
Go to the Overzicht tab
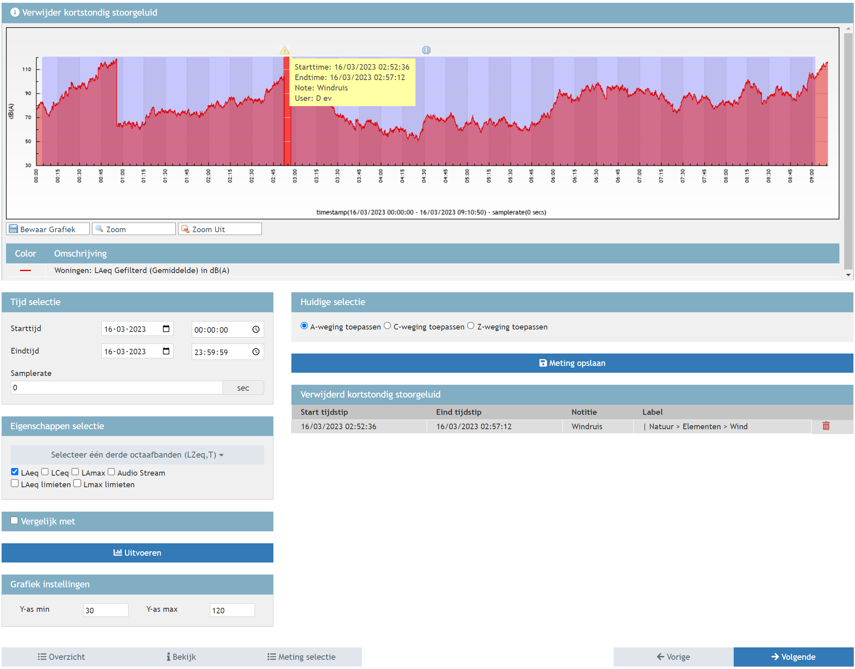point(61,657)
